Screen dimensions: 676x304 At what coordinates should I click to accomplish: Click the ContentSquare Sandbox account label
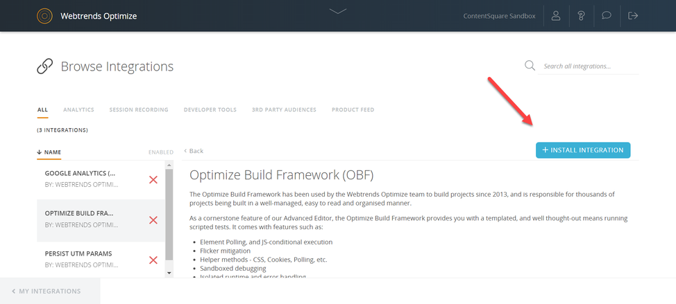tap(499, 17)
